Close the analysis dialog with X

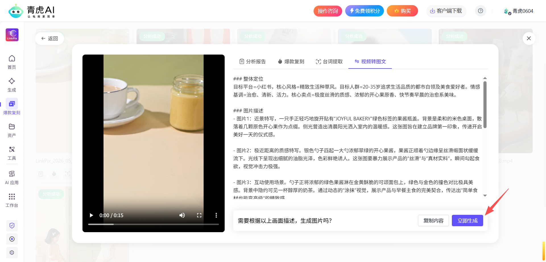point(529,38)
